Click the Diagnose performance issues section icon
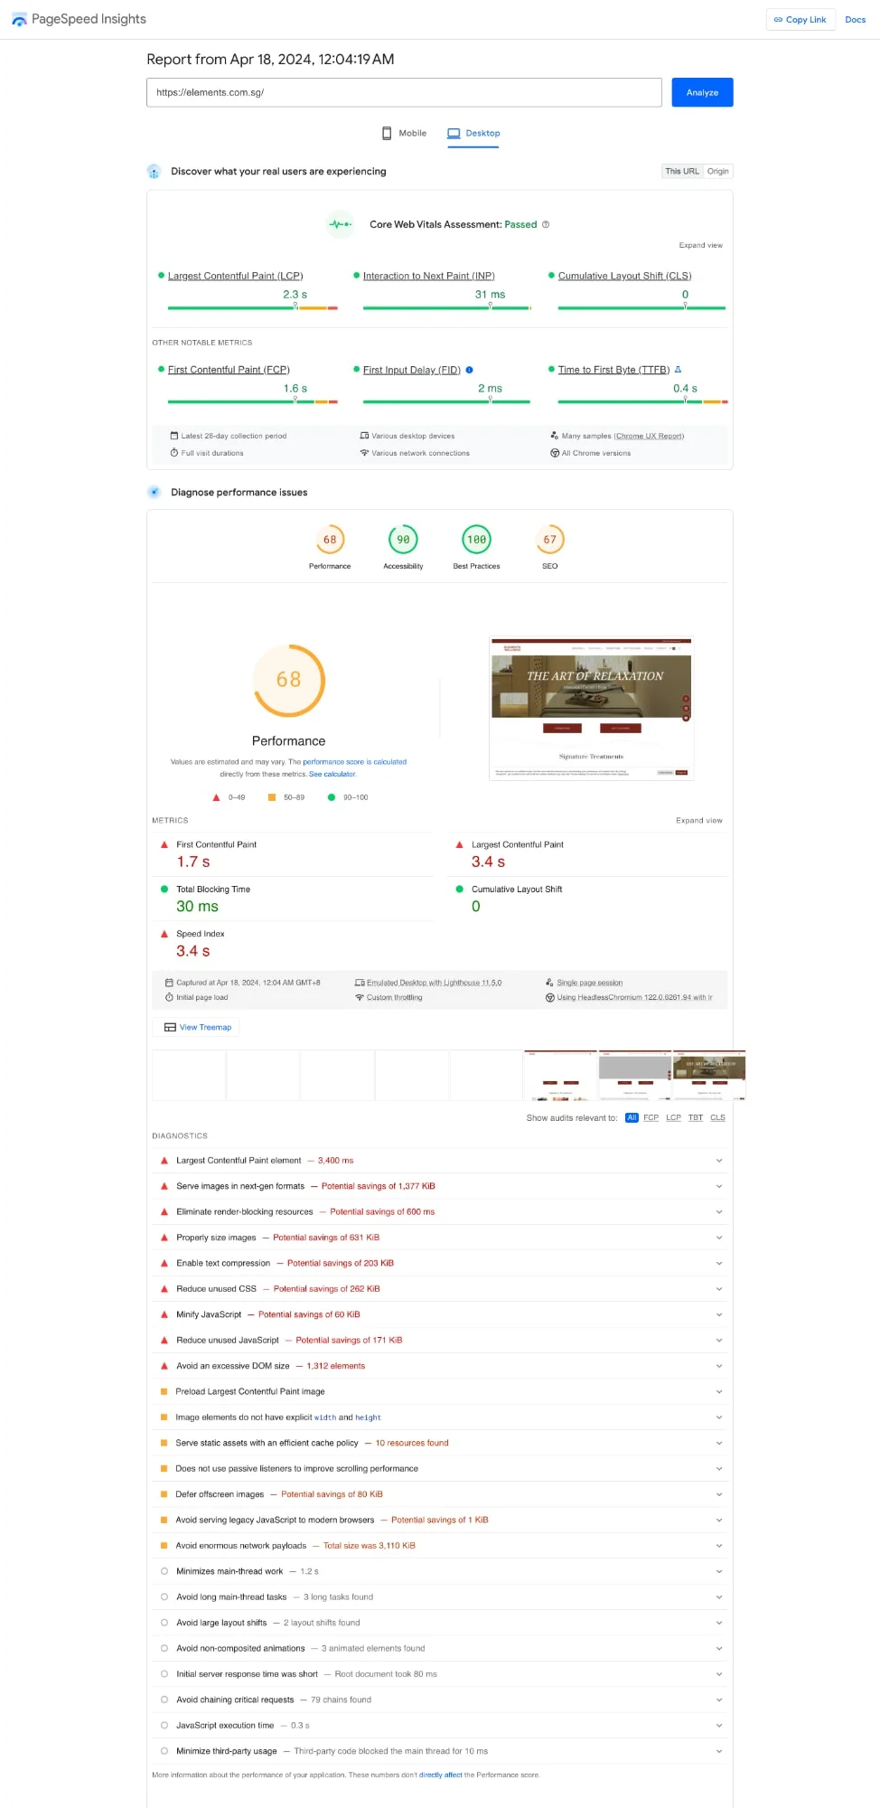The image size is (880, 1808). pyautogui.click(x=154, y=492)
